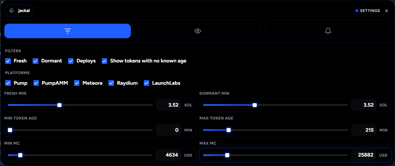Open the bell notifications tab
Viewport: 395px width, 166px height.
tap(328, 31)
